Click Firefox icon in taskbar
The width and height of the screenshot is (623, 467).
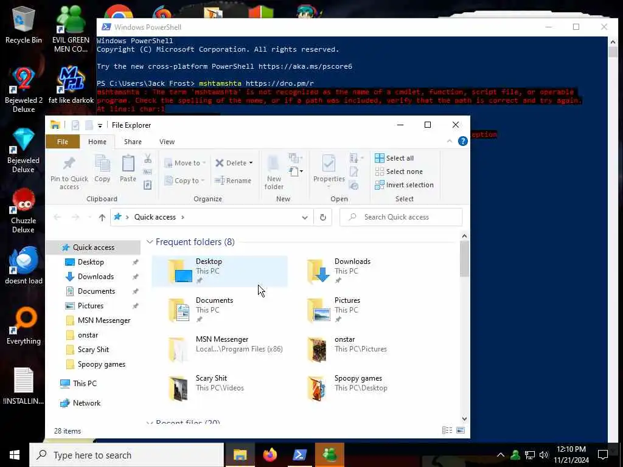tap(270, 455)
